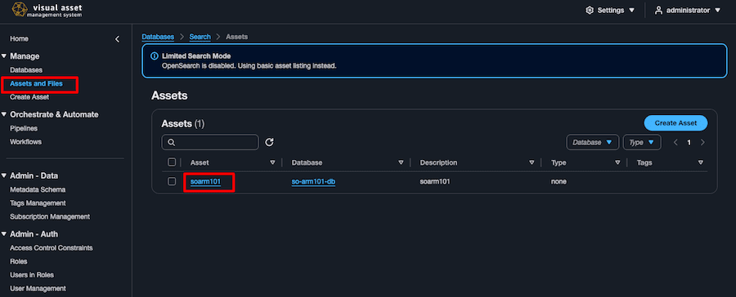Click into the asset search input field
The height and width of the screenshot is (297, 736).
click(210, 143)
